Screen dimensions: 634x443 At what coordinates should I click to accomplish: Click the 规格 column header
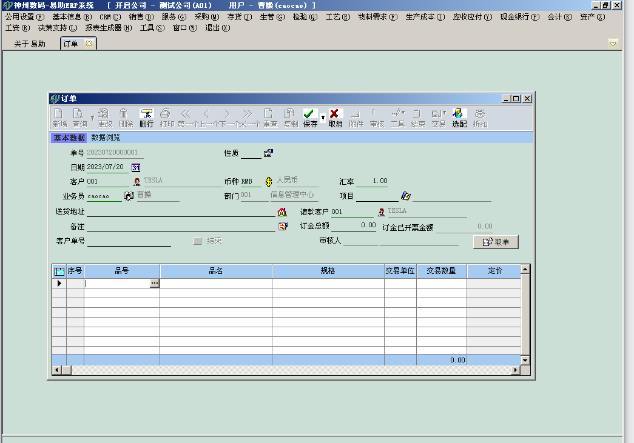pos(328,271)
